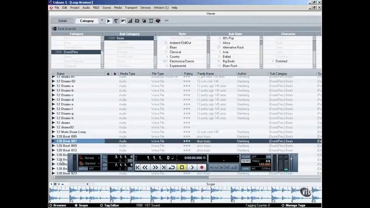The width and height of the screenshot is (370, 208).
Task: Click the transport output level fader
Action: [291, 162]
